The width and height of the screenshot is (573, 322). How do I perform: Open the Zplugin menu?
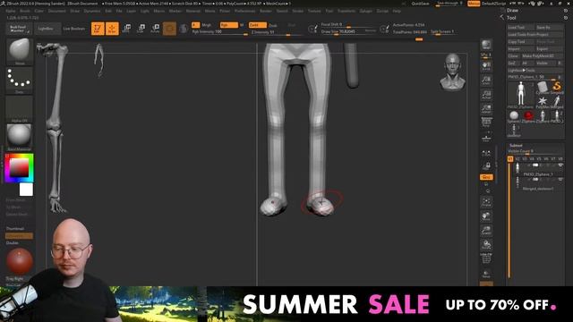click(x=365, y=11)
